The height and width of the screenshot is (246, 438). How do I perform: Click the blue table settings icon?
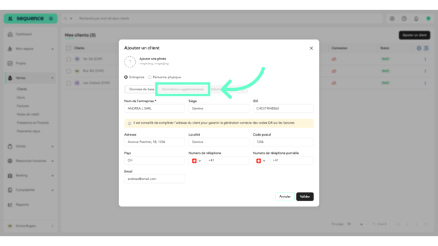point(419,48)
